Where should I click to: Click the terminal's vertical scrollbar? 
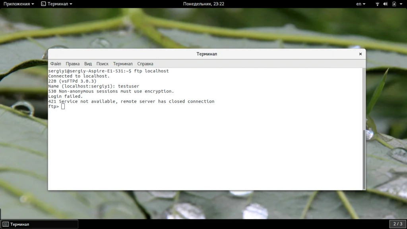(364, 159)
